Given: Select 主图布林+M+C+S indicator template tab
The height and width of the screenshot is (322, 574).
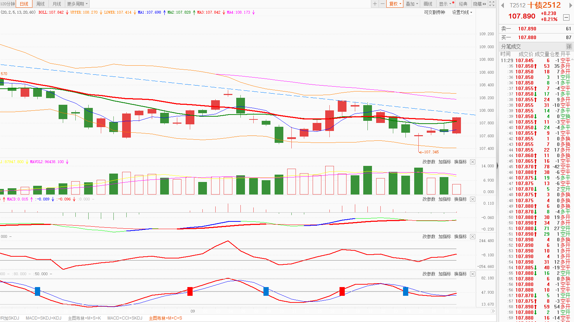Looking at the screenshot, I should (165, 318).
